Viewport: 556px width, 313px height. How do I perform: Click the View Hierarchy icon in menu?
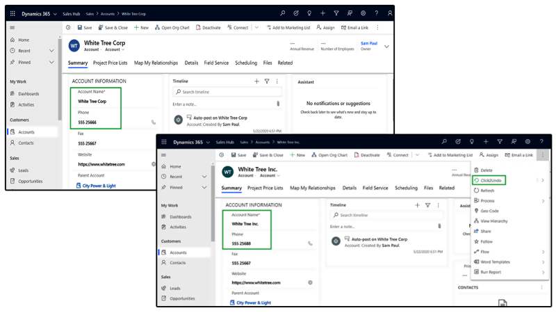tap(476, 221)
